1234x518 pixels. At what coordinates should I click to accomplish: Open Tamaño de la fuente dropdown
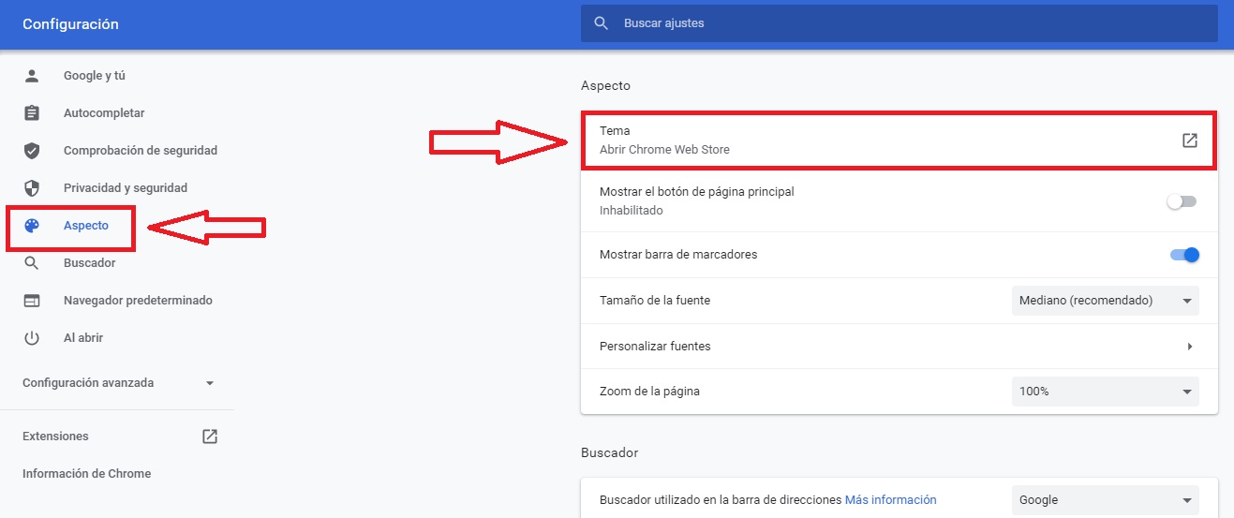tap(1106, 301)
